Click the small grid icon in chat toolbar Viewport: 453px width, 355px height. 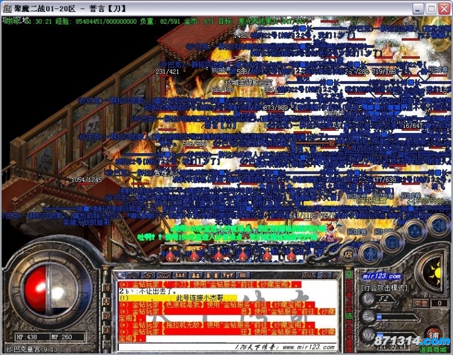click(243, 275)
